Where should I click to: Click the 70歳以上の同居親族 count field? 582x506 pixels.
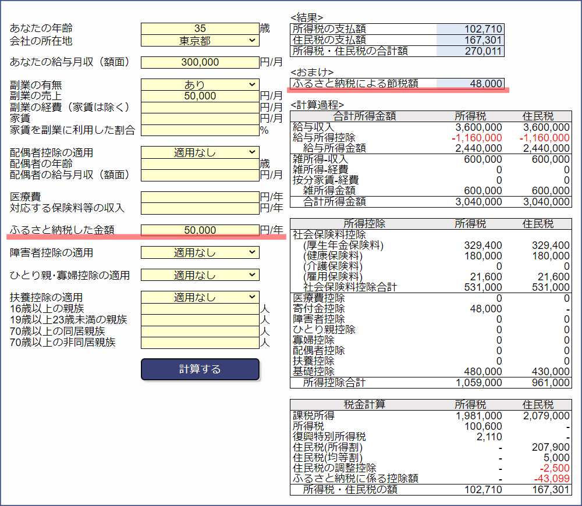pyautogui.click(x=200, y=332)
